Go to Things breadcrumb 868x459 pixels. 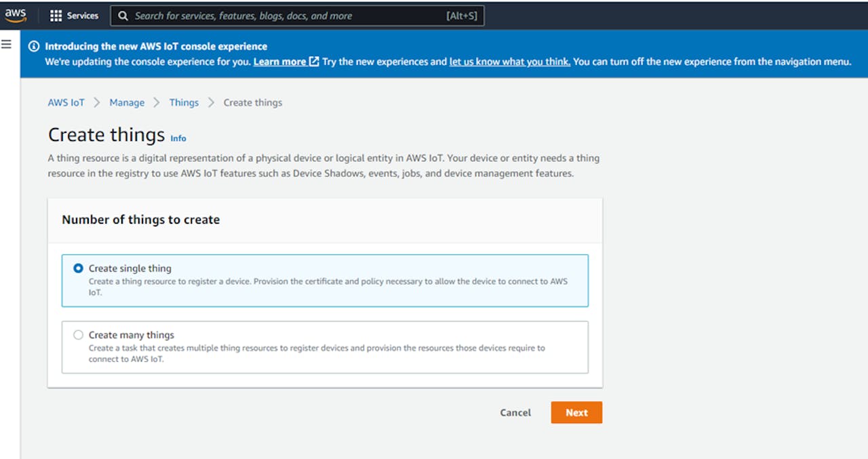tap(184, 102)
